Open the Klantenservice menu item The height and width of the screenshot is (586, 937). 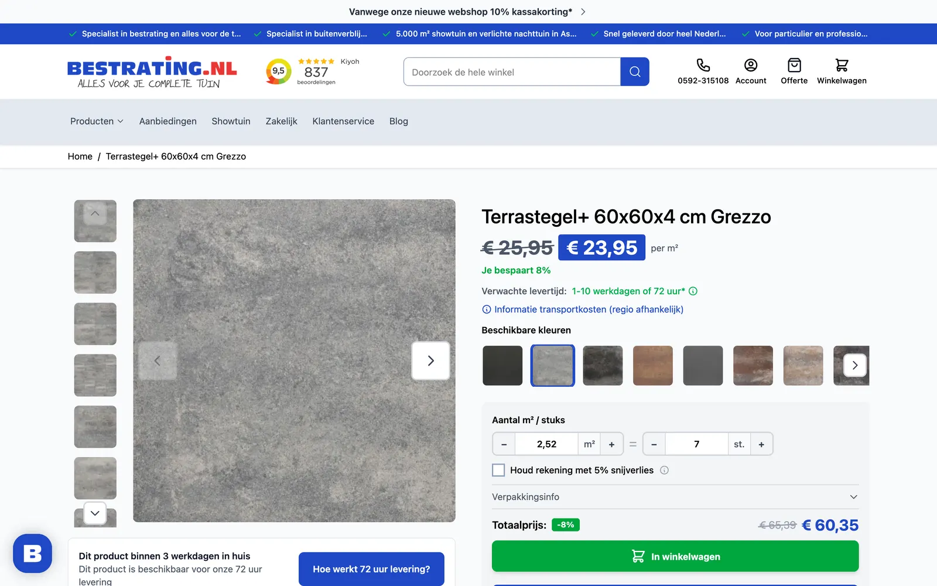343,121
